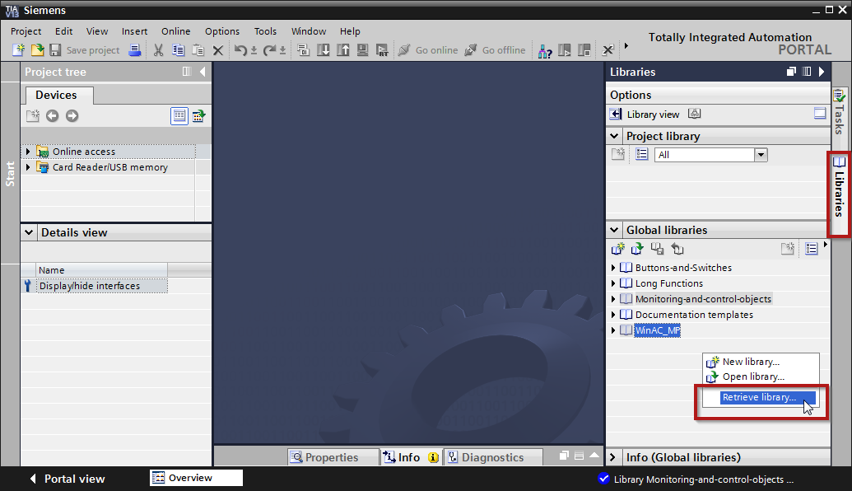Expand the Buttons-and-Switches library
The height and width of the screenshot is (491, 852).
click(613, 268)
